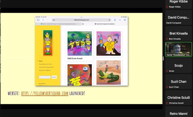The width and height of the screenshot is (193, 117).
Task: Open the Odd Even Awed bunny artwork
Action: tap(80, 43)
